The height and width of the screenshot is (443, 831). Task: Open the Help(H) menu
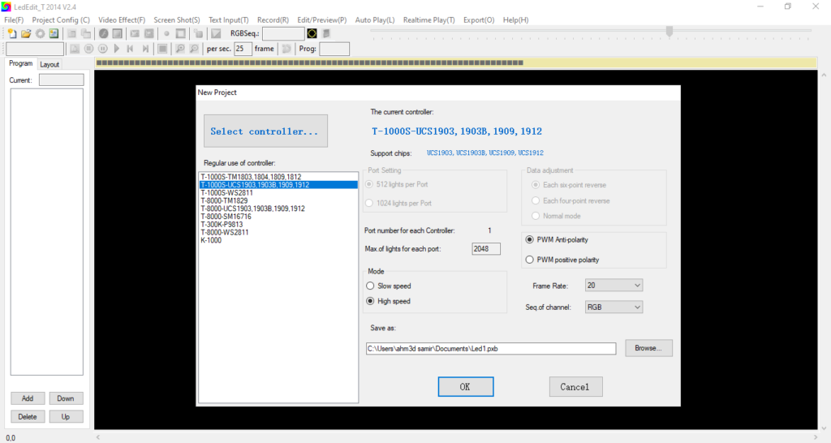click(x=515, y=19)
